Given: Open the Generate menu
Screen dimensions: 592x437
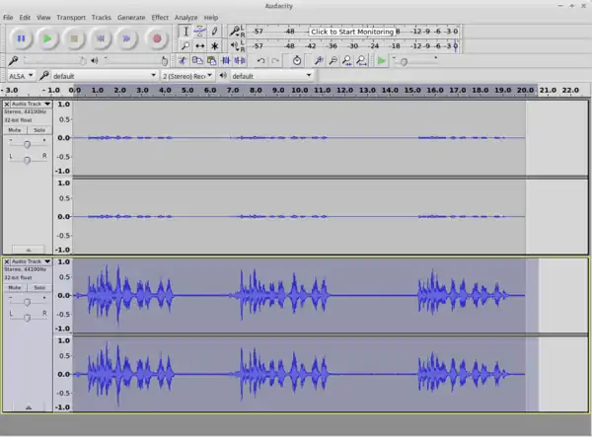Looking at the screenshot, I should 130,18.
